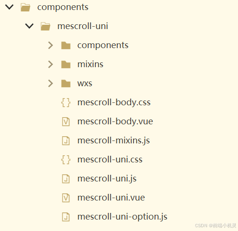This screenshot has width=238, height=231.
Task: Click the CSS braces icon of mescroll-body.css
Action: click(66, 102)
